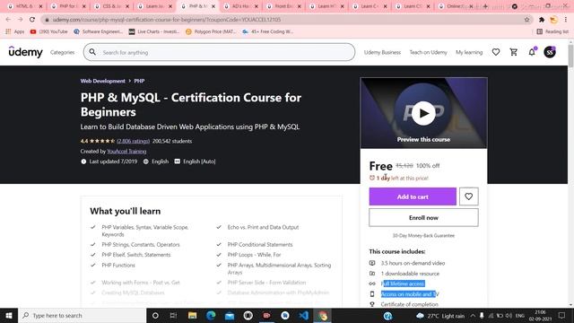Open Apps shortcut in bookmarks bar

point(14,31)
